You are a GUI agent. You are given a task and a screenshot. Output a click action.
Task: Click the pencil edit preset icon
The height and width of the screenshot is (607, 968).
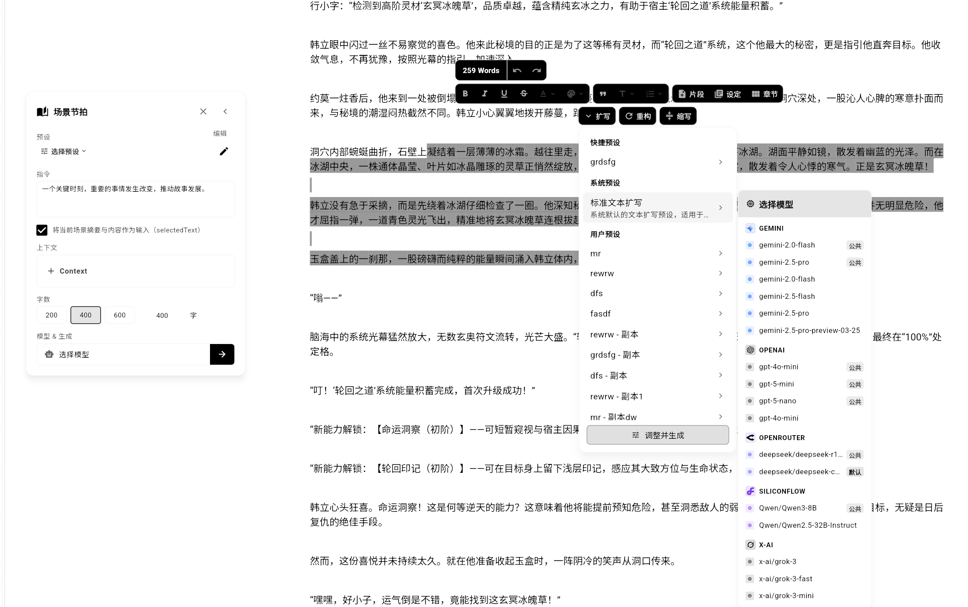tap(224, 151)
